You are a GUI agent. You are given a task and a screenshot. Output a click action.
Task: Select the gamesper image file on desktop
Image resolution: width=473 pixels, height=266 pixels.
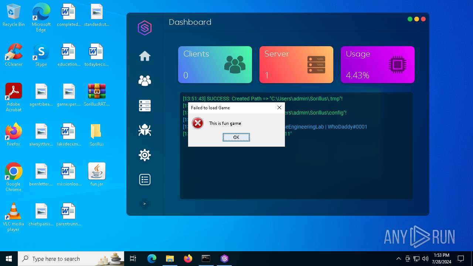click(x=69, y=95)
